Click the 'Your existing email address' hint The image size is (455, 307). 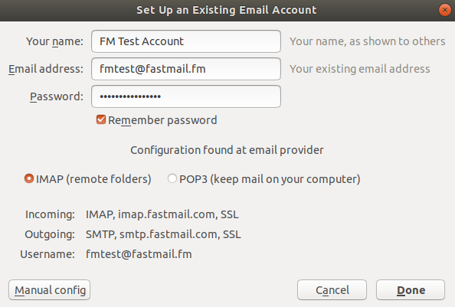[360, 69]
